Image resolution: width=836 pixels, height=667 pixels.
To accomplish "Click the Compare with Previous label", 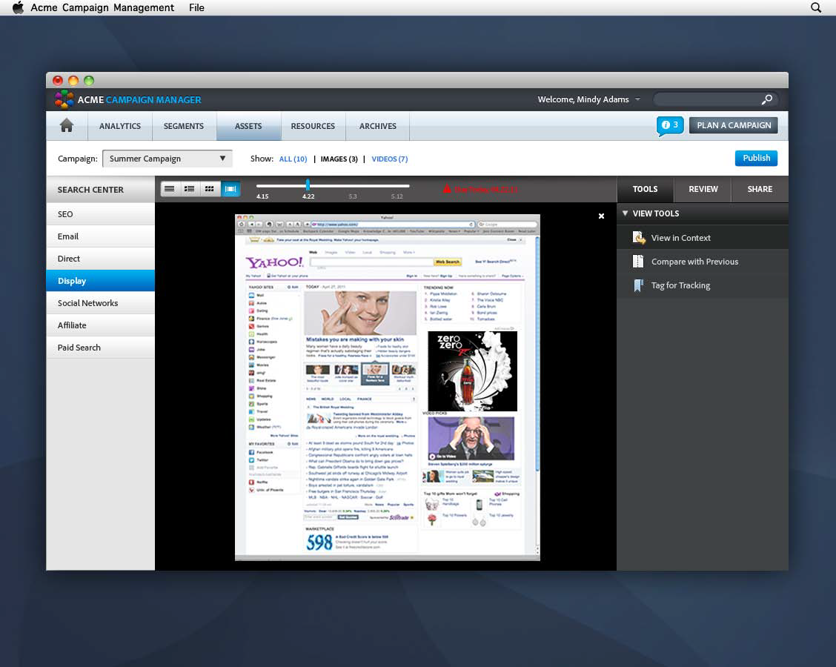I will coord(694,262).
